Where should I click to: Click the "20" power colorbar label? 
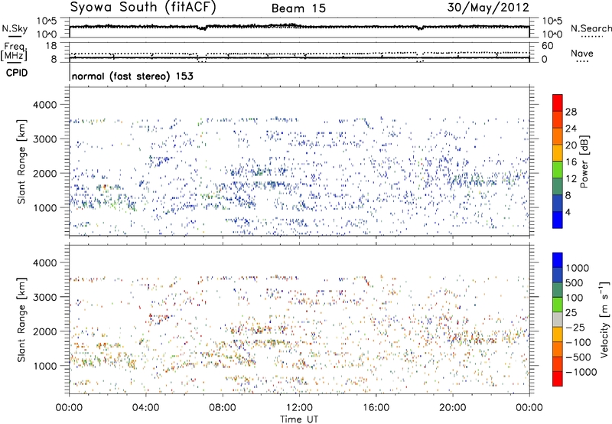[x=571, y=145]
